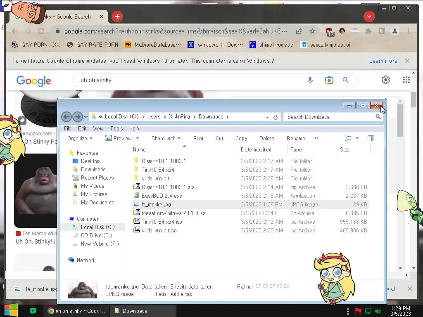
Task: Set the third rating star
Action: (272, 286)
